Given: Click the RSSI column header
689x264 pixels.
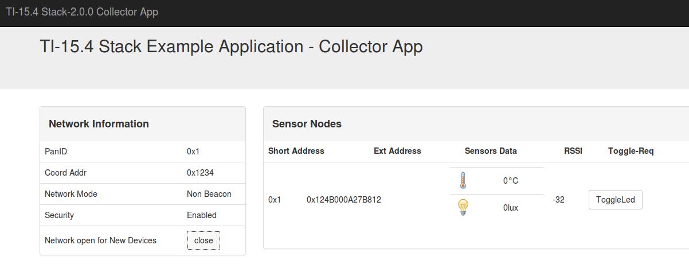Looking at the screenshot, I should point(573,151).
